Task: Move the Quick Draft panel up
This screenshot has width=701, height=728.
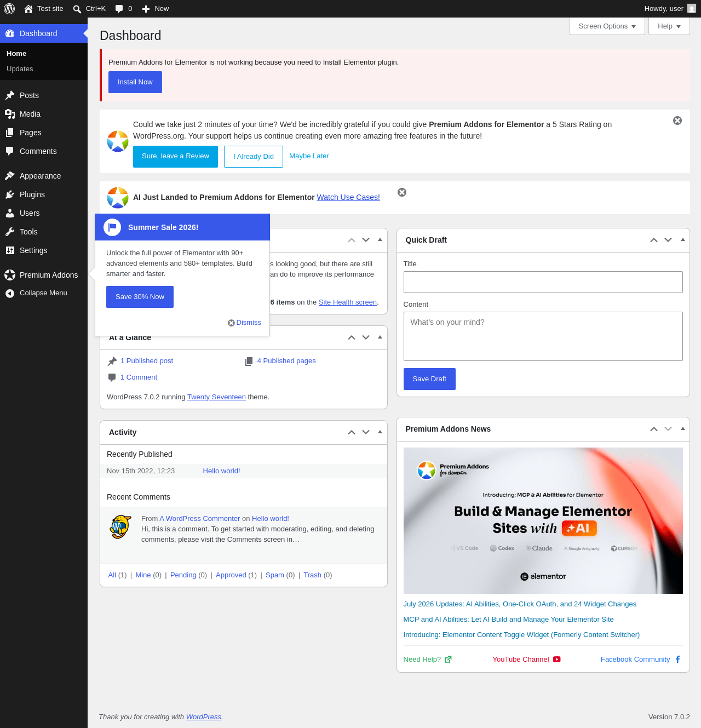Action: coord(654,240)
